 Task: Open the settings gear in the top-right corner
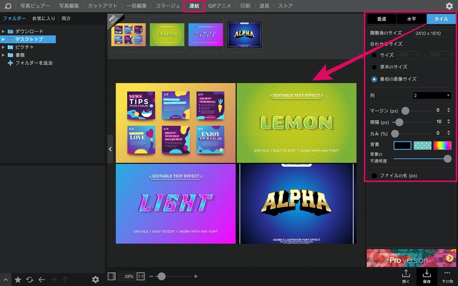click(x=449, y=6)
